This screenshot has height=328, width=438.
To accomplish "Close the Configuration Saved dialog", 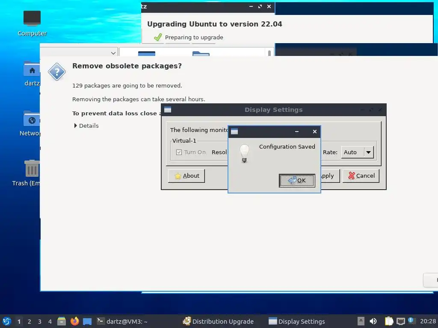I will coord(314,132).
